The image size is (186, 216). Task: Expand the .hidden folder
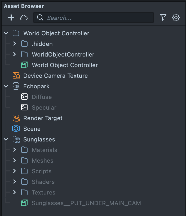[x=15, y=44]
